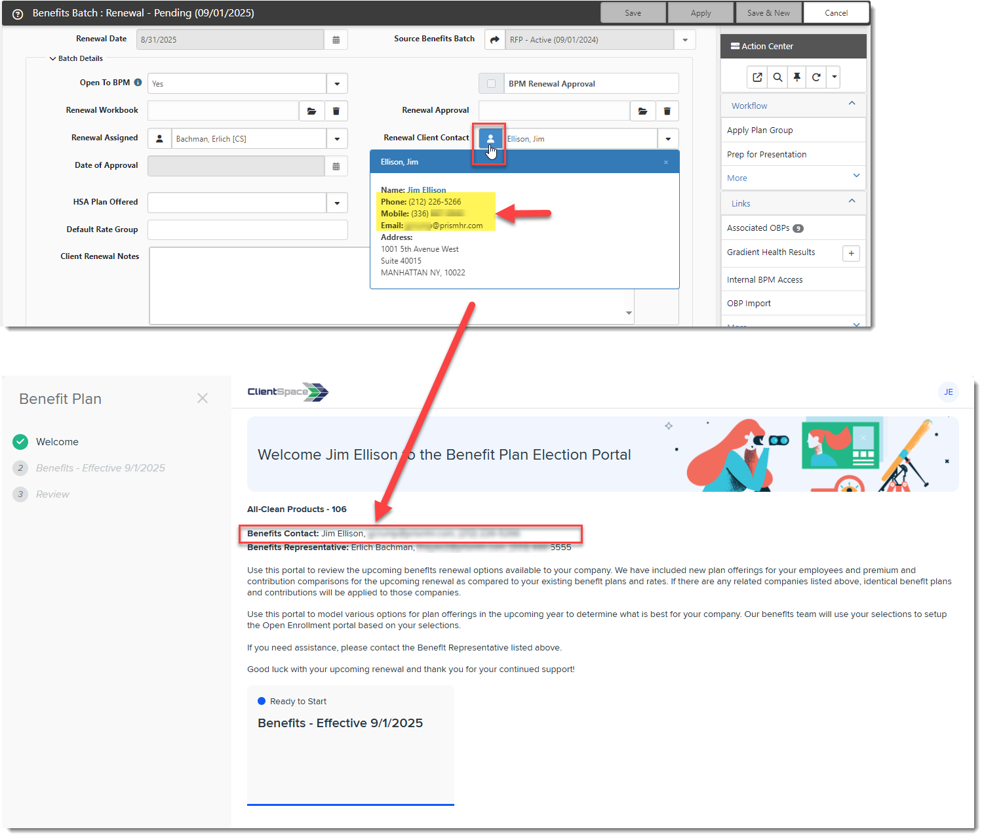Open the Renewal Date calendar picker
This screenshot has height=838, width=984.
point(336,40)
